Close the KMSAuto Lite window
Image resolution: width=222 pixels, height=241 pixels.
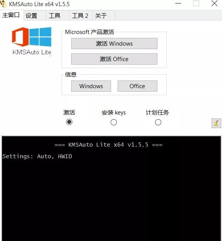[x=214, y=3]
